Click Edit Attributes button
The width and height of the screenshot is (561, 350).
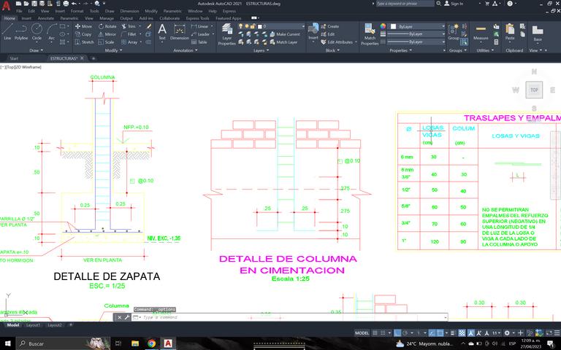[337, 42]
